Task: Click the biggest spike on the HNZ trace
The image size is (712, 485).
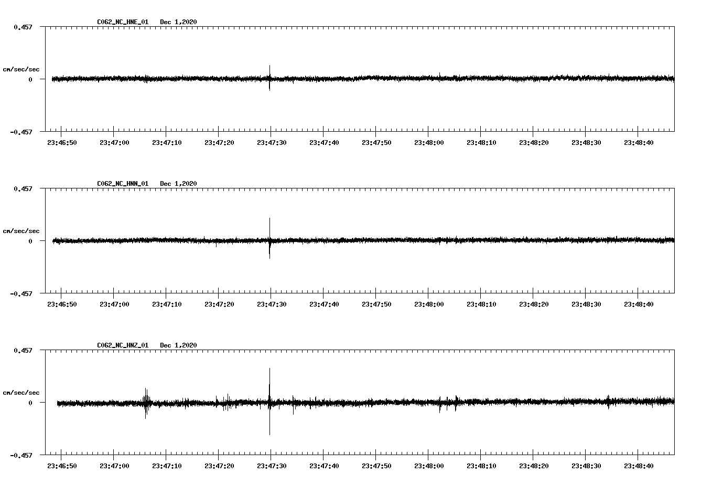Action: point(269,402)
